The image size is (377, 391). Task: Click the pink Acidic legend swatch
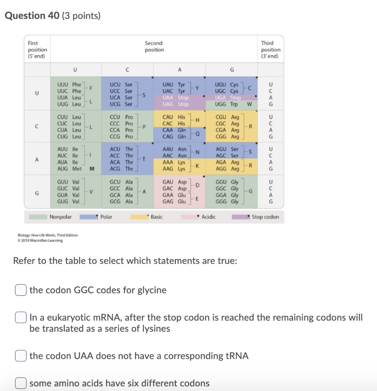point(190,217)
